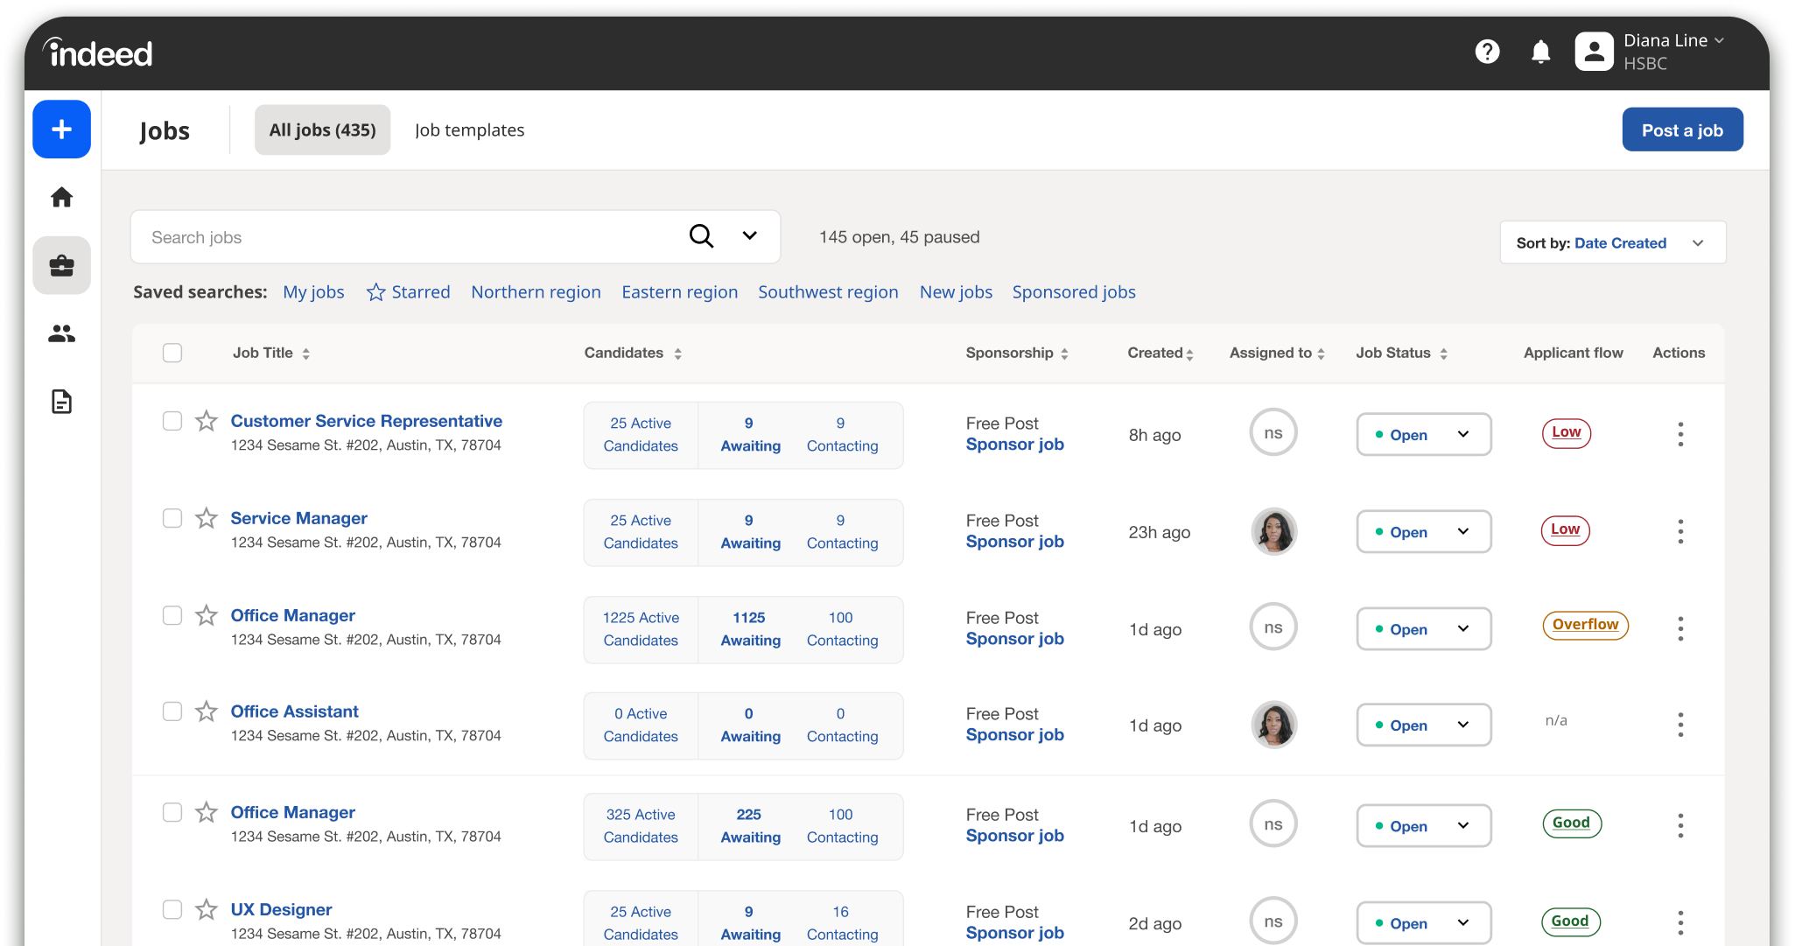Switch to the Job templates tab
Screen dimensions: 1795x946
click(470, 130)
